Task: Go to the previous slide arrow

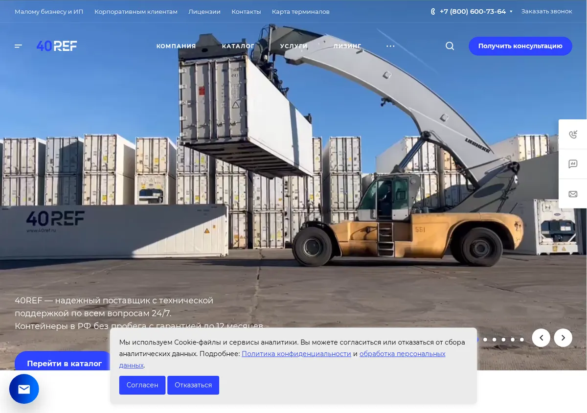Action: 541,338
